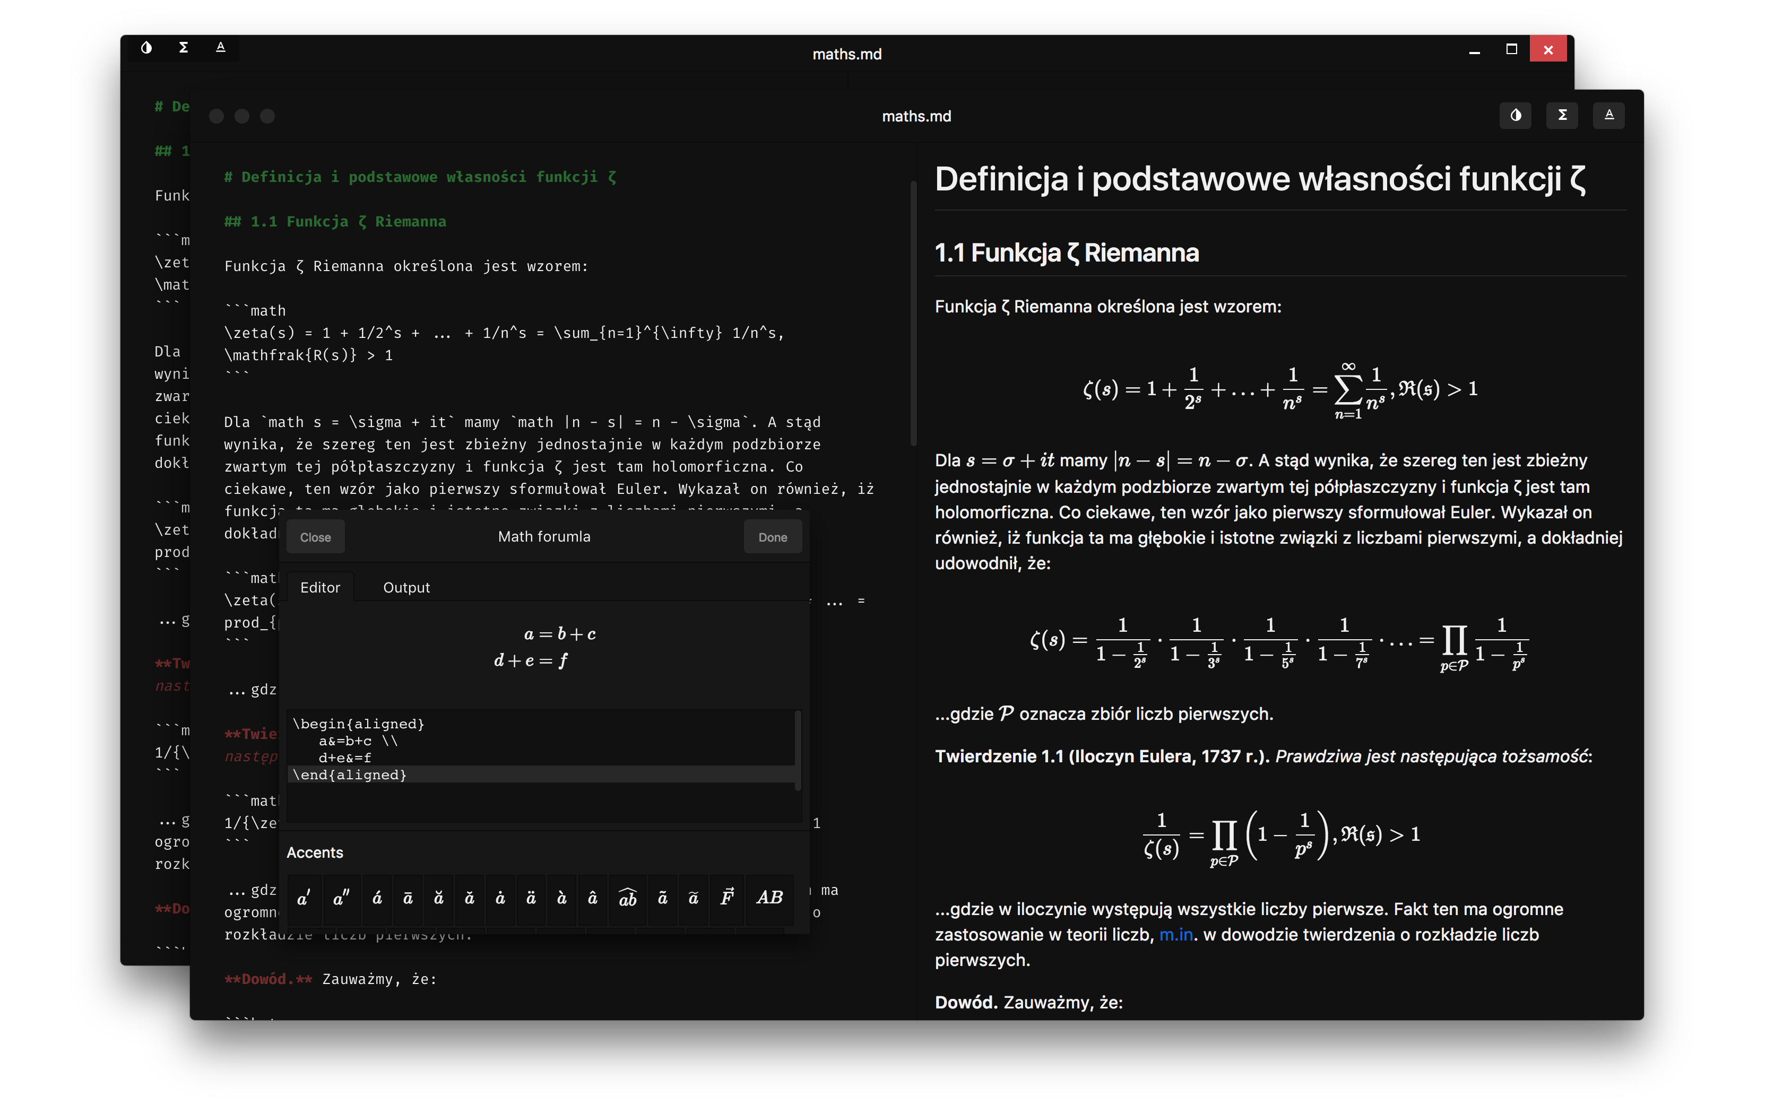Click the underlined A text icon in front window
Viewport: 1783px width, 1114px height.
pyautogui.click(x=1608, y=115)
